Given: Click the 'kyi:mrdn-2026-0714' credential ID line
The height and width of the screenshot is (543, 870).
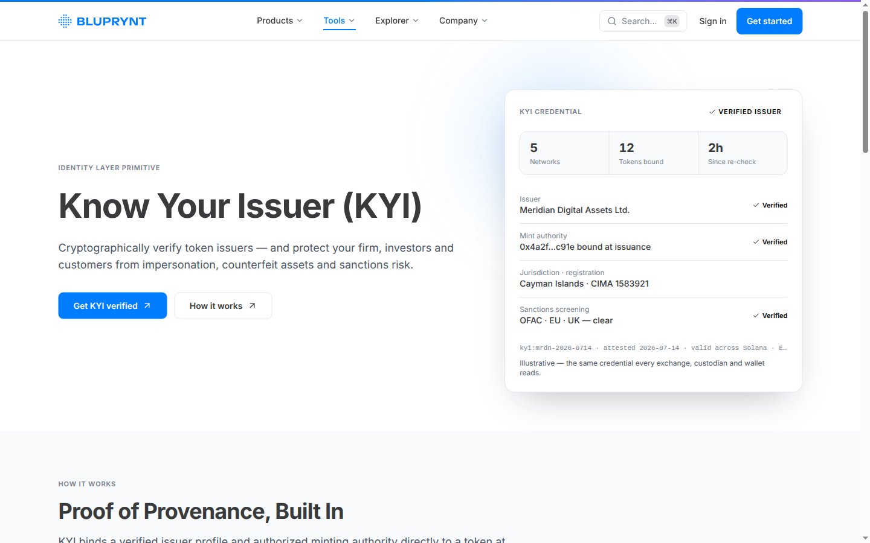Looking at the screenshot, I should [653, 348].
